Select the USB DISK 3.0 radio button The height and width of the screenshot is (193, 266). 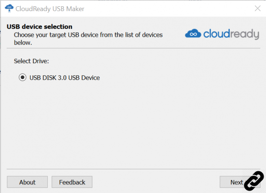pyautogui.click(x=22, y=78)
